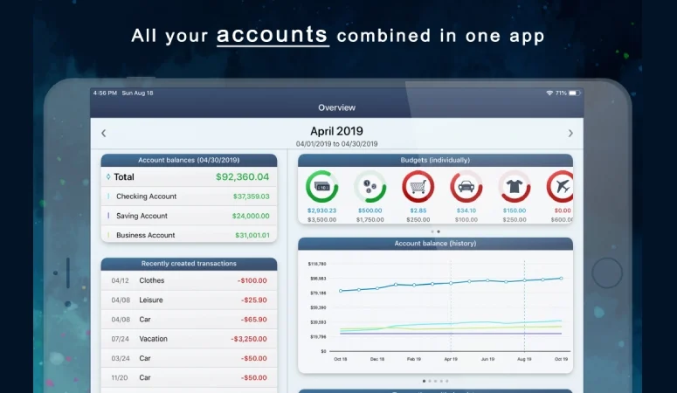Tap the Aug 19 marker on chart

click(525, 280)
